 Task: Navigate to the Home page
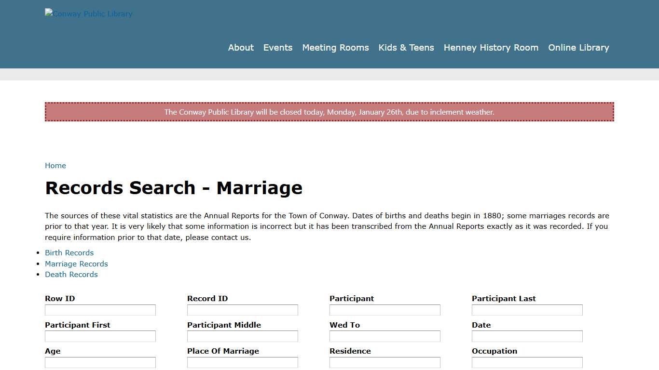click(x=55, y=165)
